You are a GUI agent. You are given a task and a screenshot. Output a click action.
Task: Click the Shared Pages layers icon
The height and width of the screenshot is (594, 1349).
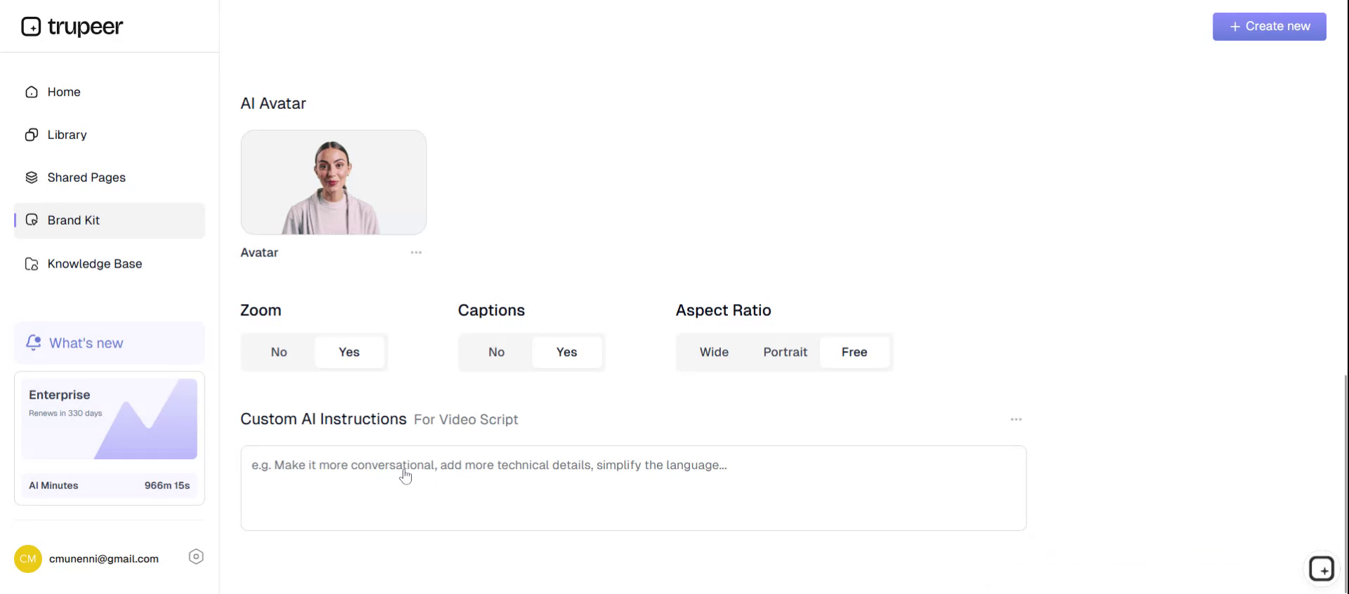coord(32,178)
